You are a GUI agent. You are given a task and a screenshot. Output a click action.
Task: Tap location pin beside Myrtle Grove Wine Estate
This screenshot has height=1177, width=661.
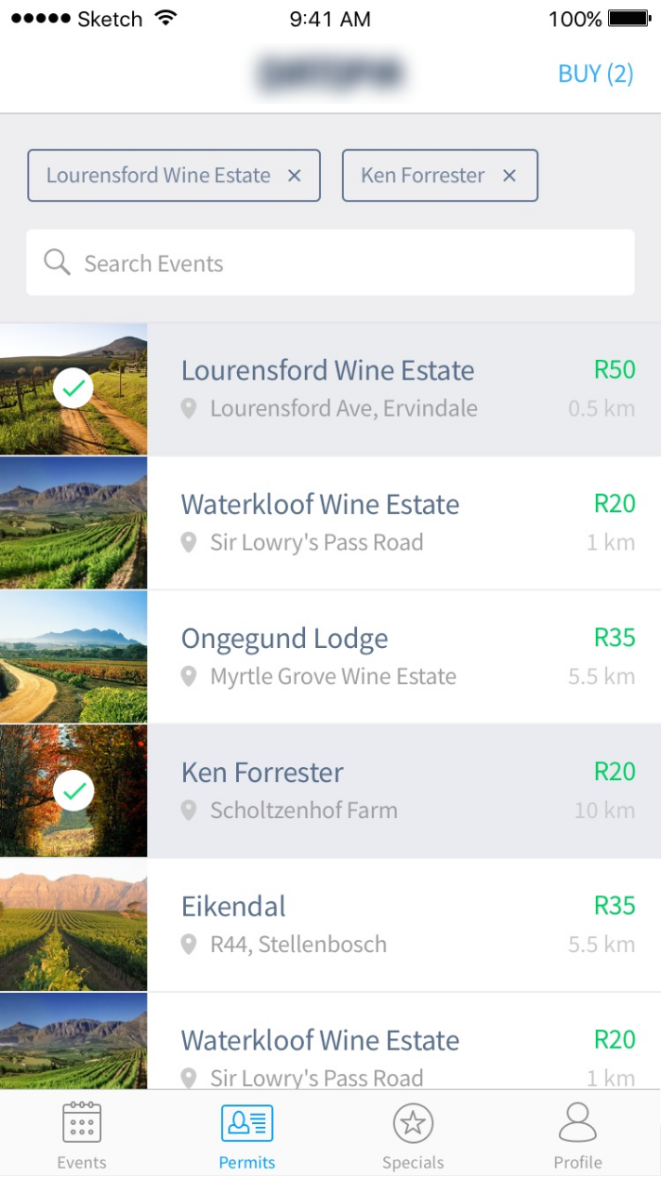coord(189,676)
